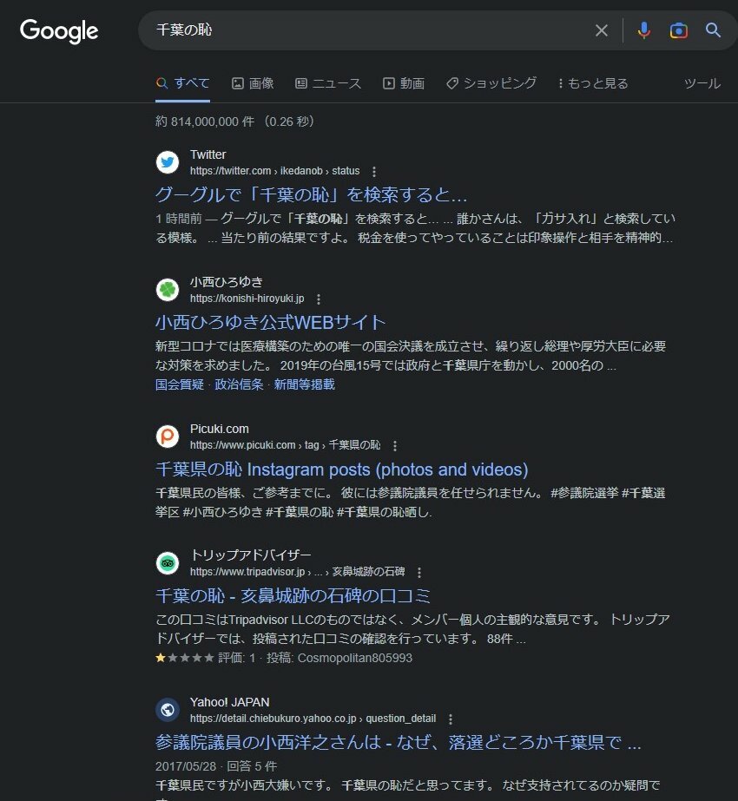Image resolution: width=738 pixels, height=801 pixels.
Task: Switch to the ニュース tab
Action: [328, 83]
